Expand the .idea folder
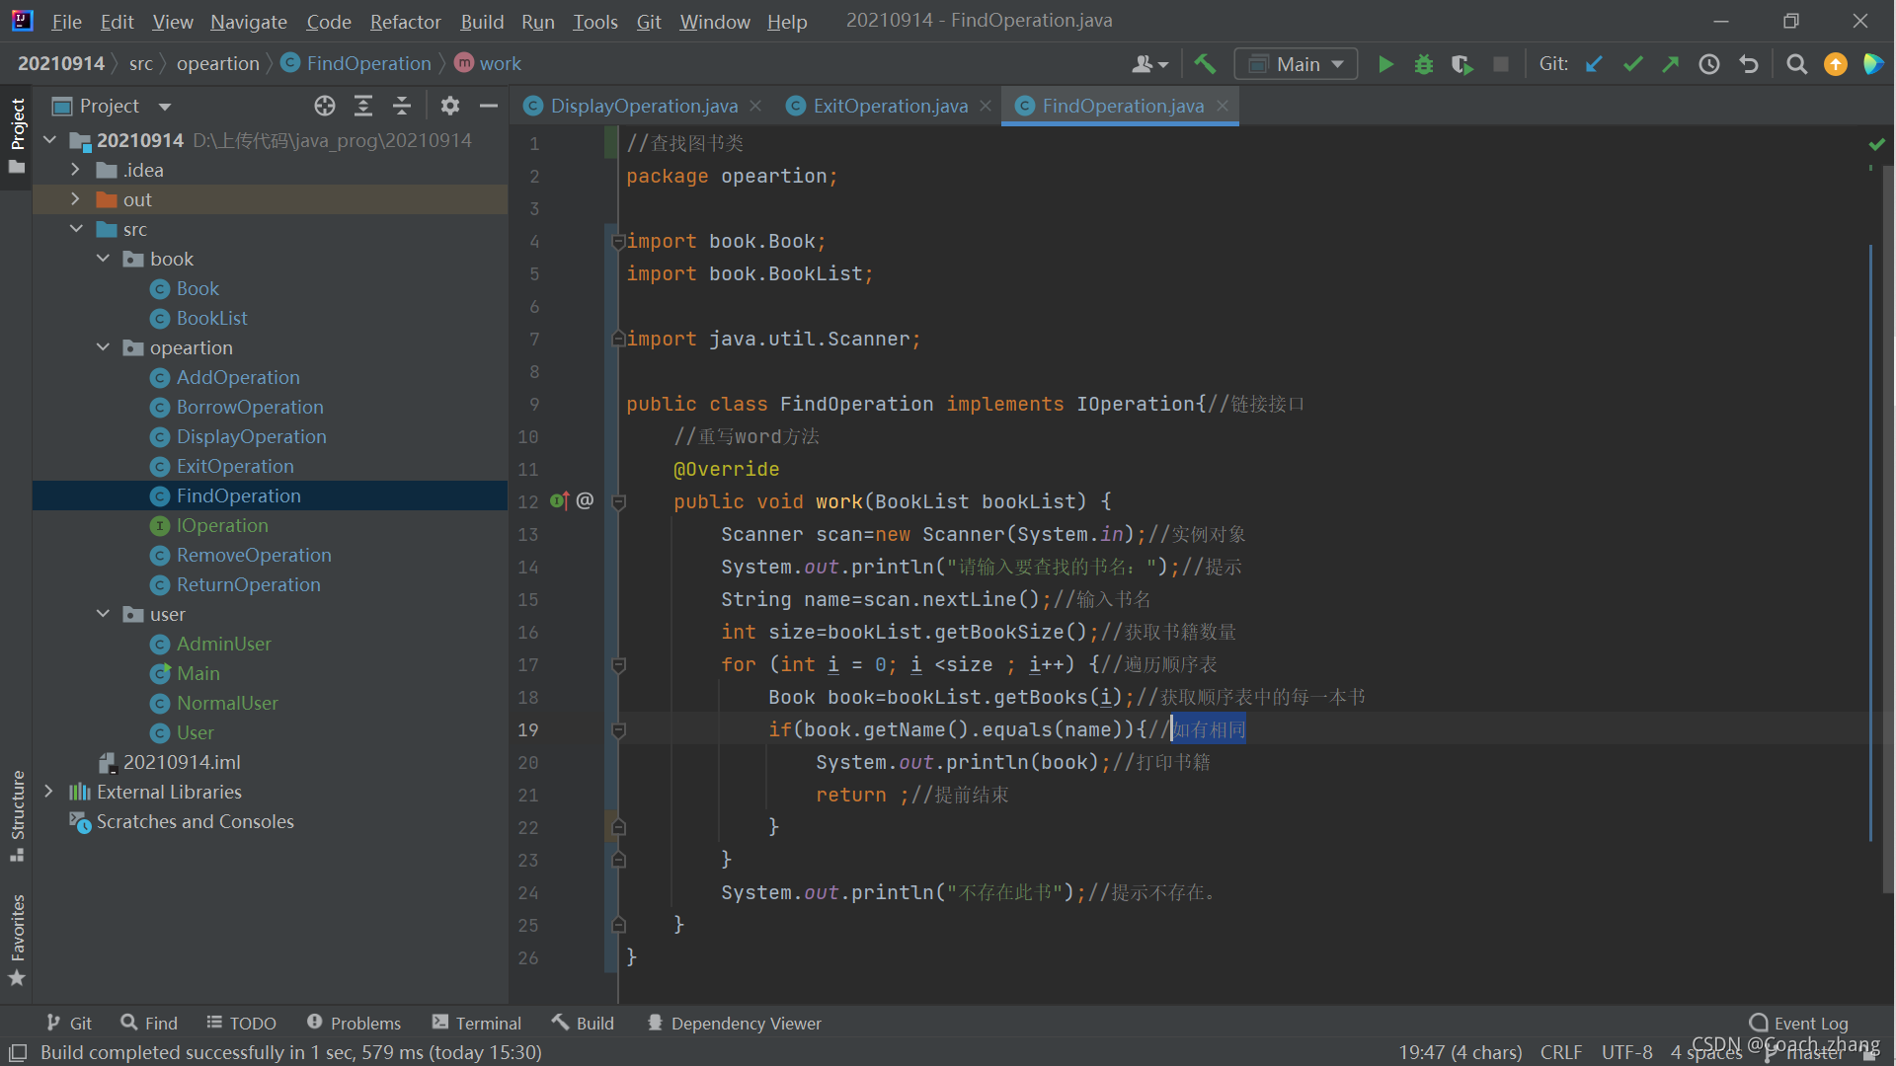The width and height of the screenshot is (1896, 1066). 75,170
